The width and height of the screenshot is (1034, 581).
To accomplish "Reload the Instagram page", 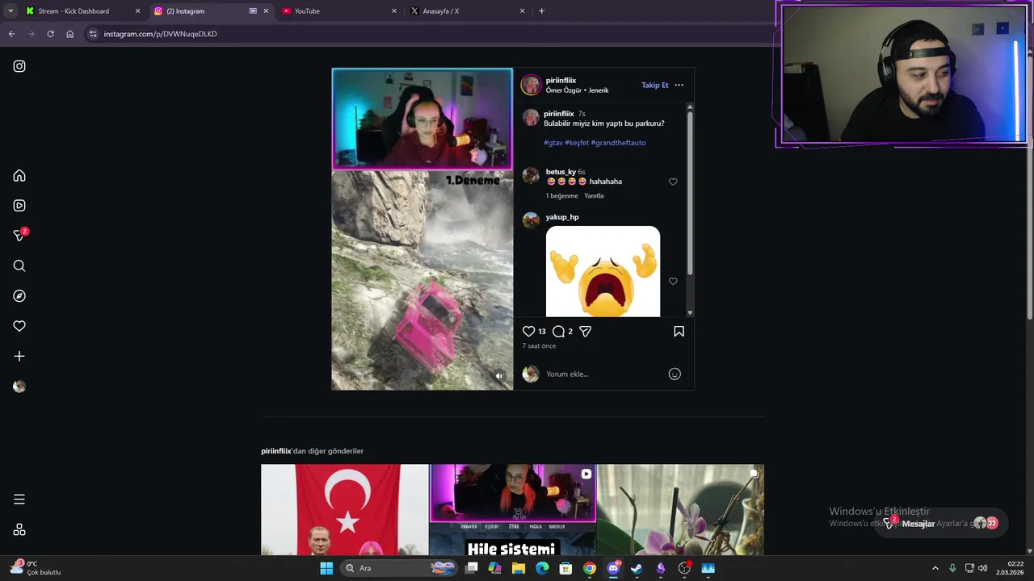I will click(50, 34).
